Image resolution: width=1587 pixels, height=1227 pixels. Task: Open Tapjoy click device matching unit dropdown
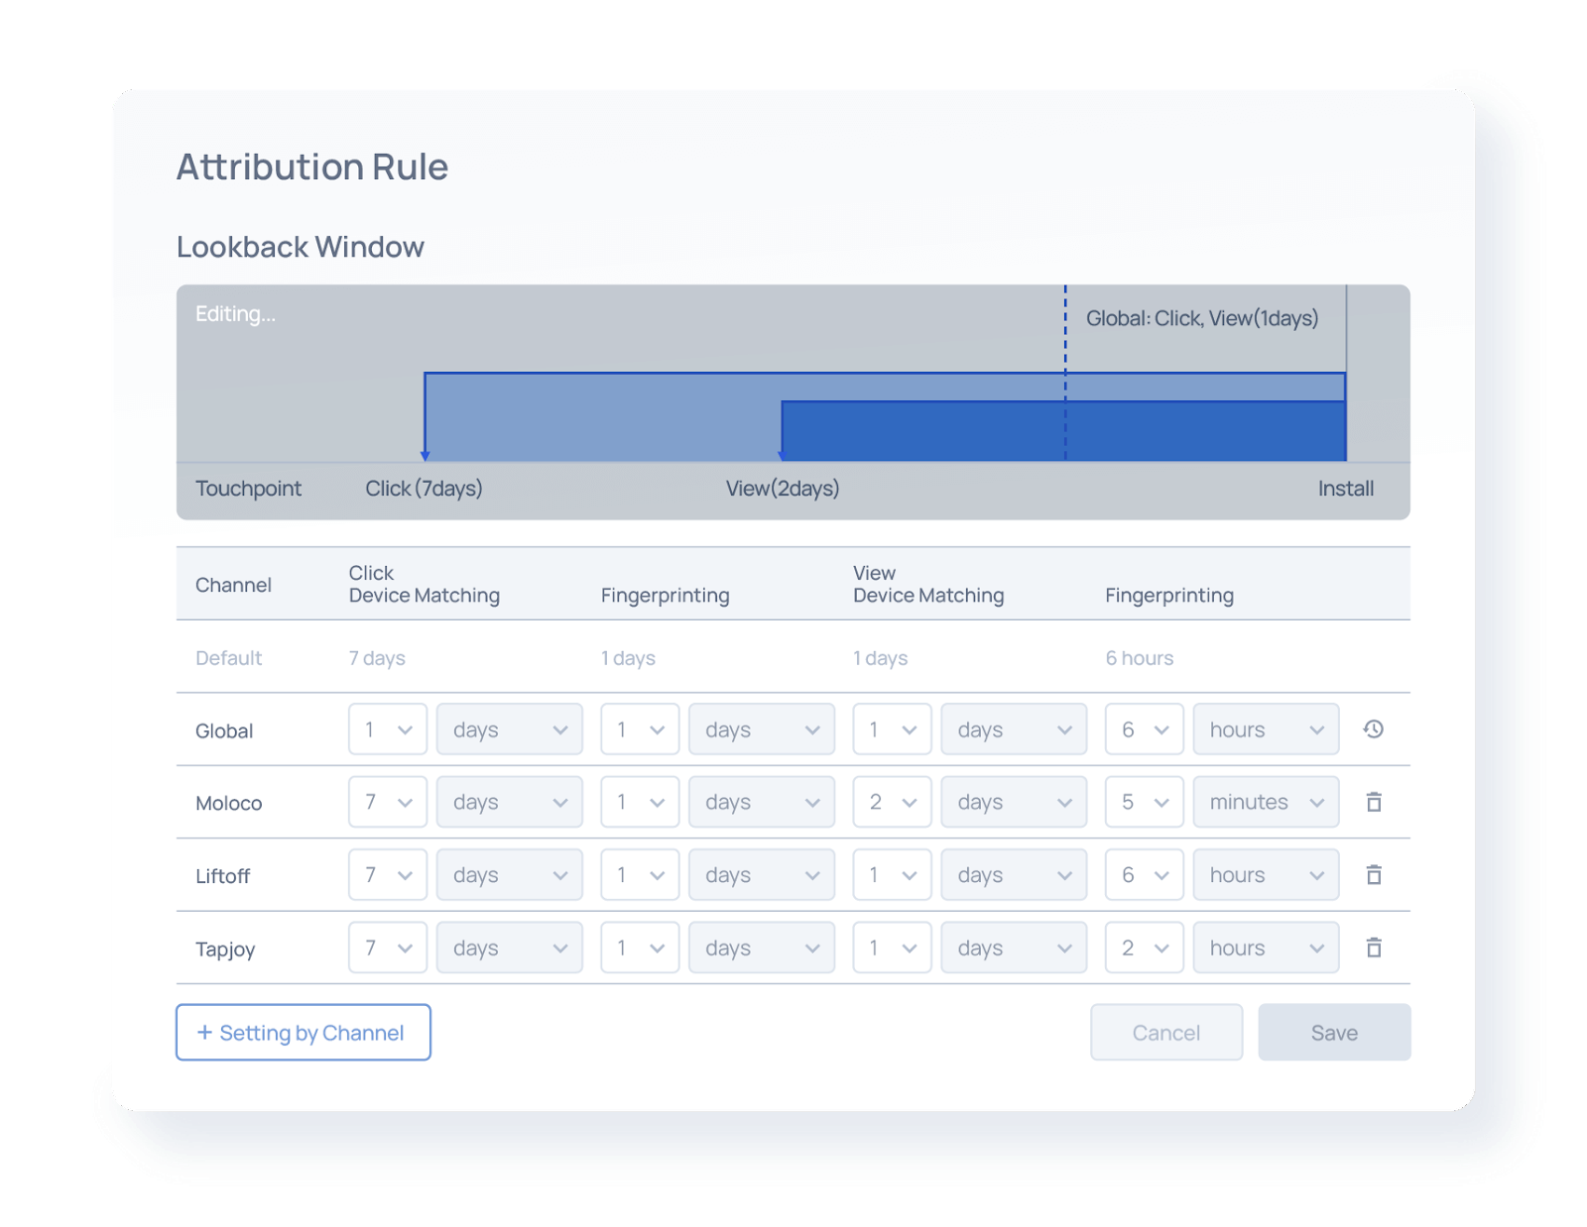(x=510, y=948)
